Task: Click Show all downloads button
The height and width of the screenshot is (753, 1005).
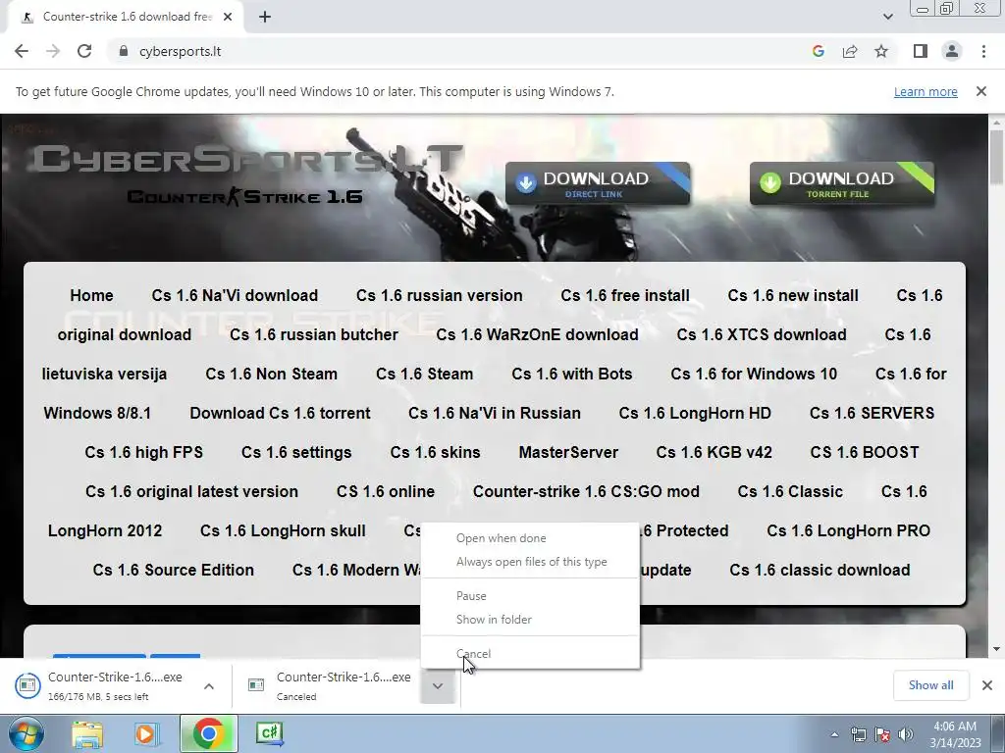Action: pos(930,685)
